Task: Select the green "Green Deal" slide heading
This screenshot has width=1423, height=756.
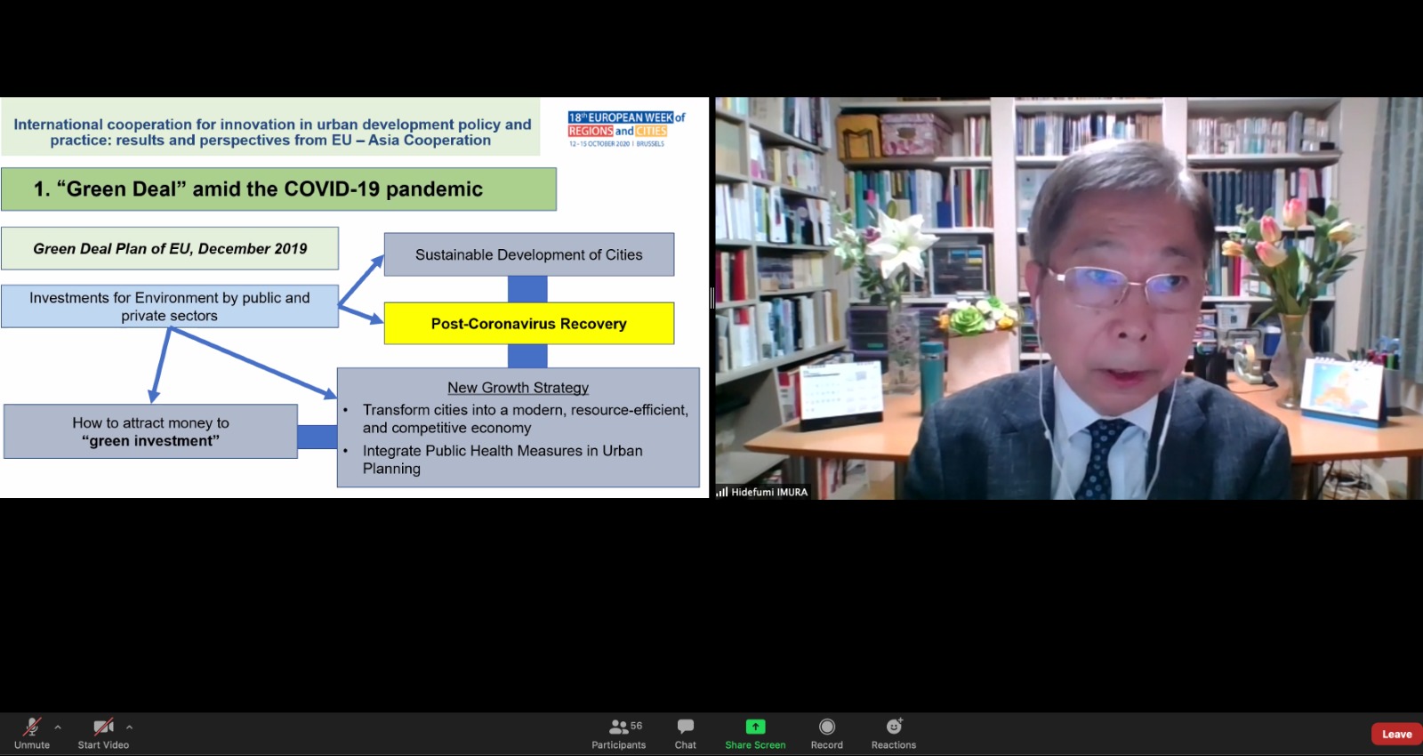Action: coord(278,189)
